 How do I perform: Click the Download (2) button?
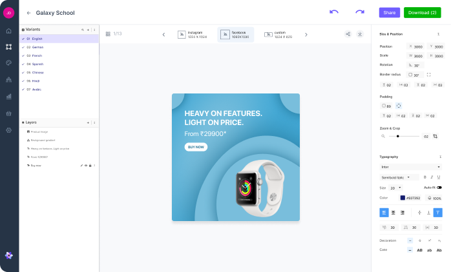click(422, 13)
